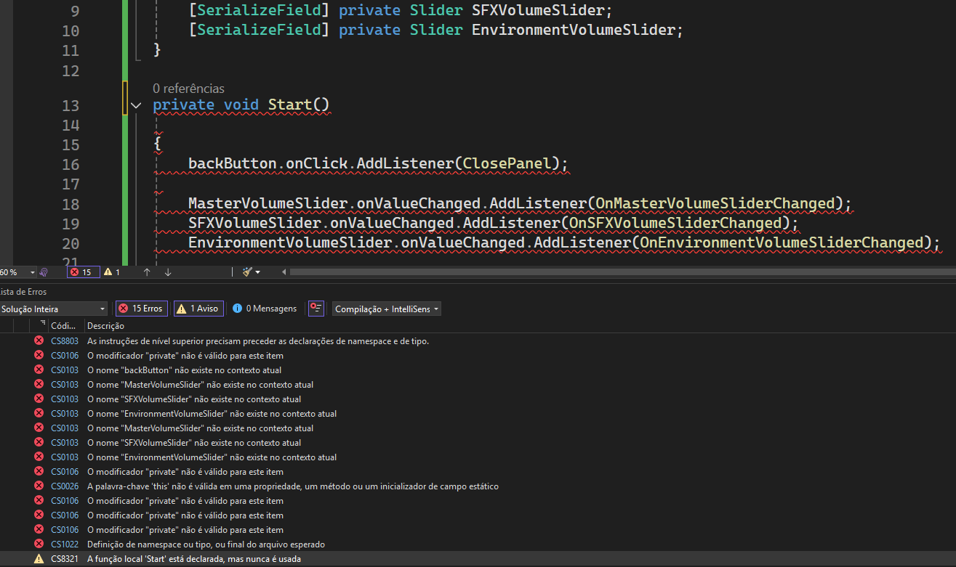Click line number 16 in the gutter

point(71,165)
